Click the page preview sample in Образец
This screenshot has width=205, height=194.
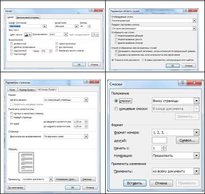coord(26,163)
